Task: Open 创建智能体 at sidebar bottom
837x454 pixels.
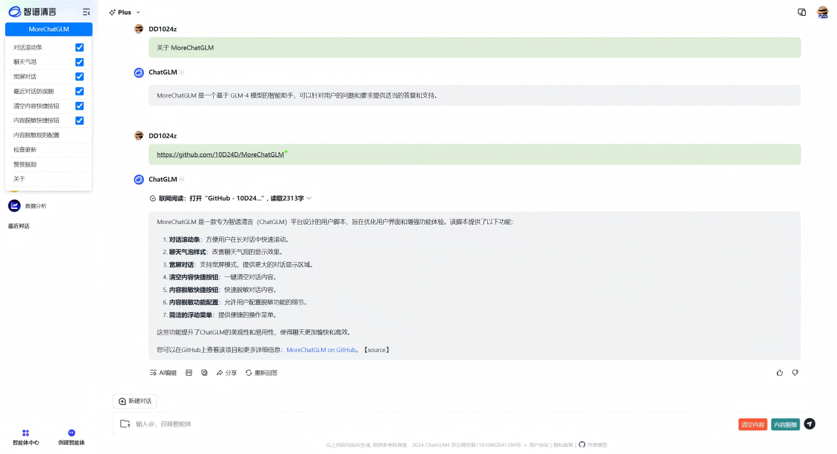Action: pos(72,438)
